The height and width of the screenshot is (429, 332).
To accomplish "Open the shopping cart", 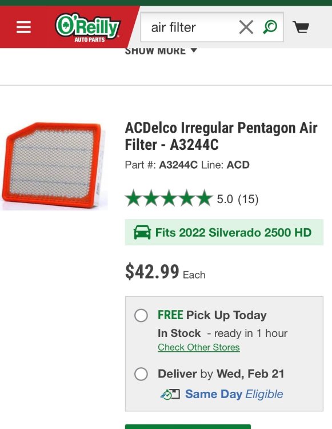I will 301,27.
